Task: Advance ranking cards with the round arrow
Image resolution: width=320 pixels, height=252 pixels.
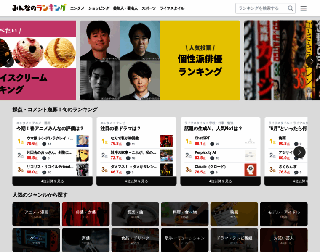Action: (299, 152)
